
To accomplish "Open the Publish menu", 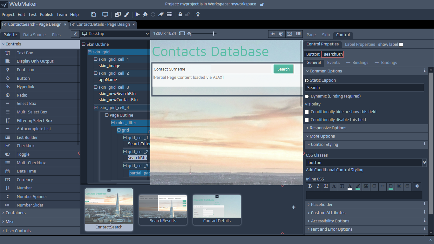I will (x=46, y=14).
